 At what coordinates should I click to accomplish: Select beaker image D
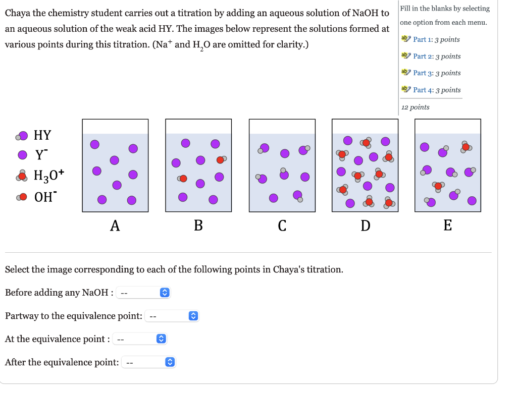tap(365, 165)
